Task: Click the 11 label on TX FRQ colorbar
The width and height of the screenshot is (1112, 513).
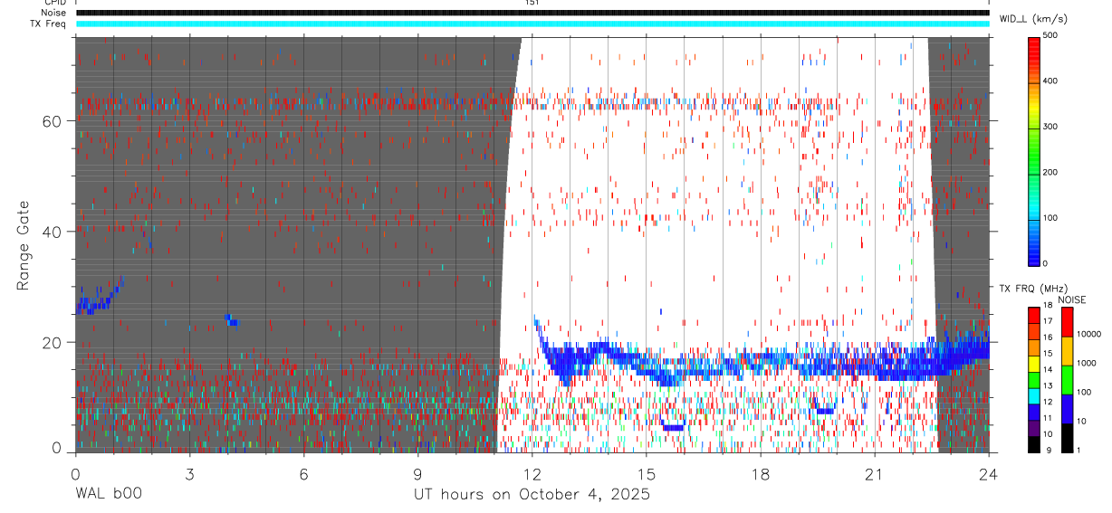Action: (x=1049, y=418)
